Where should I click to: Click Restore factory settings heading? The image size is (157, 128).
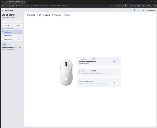(x=86, y=81)
